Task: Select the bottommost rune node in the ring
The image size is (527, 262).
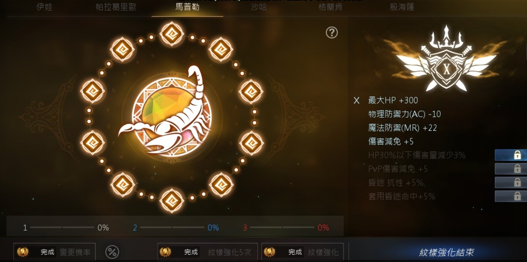Action: tap(172, 200)
